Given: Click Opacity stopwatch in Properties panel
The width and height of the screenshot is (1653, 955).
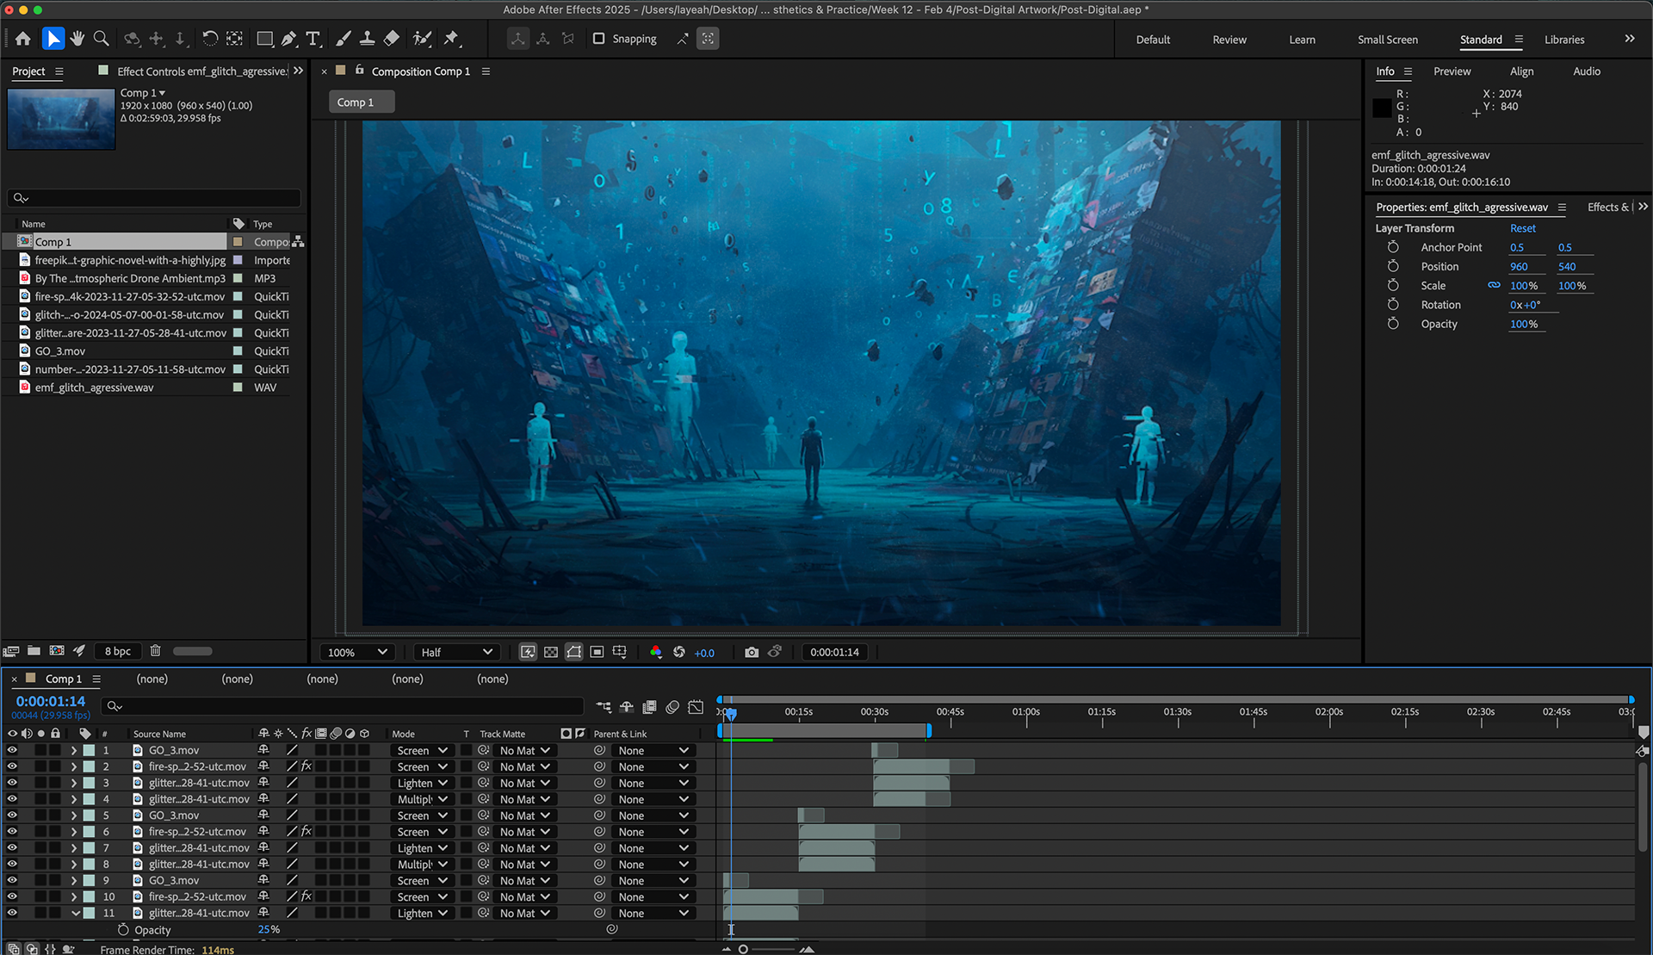Looking at the screenshot, I should (1393, 324).
